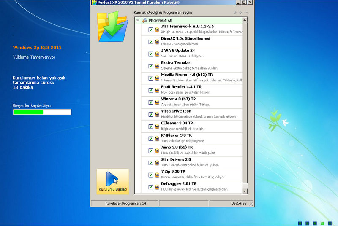Click the window resize grip in status bar
Screen dimensions: 338x226
pyautogui.click(x=251, y=204)
